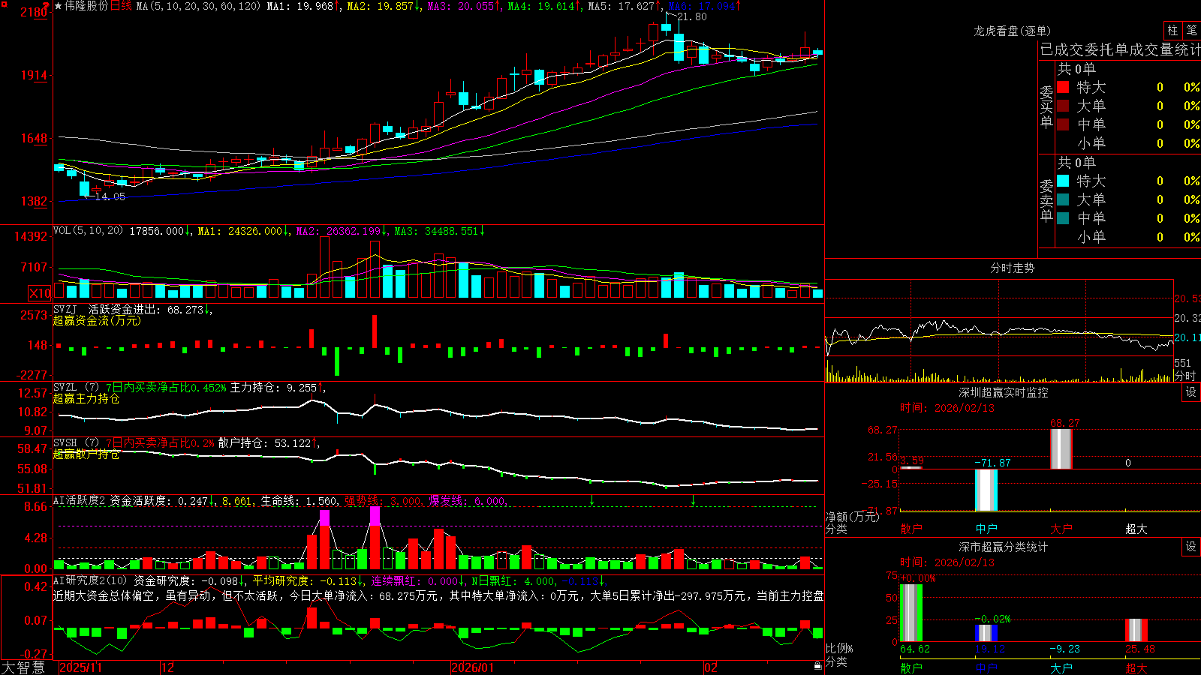Click the SVZL indicator label

[x=65, y=387]
